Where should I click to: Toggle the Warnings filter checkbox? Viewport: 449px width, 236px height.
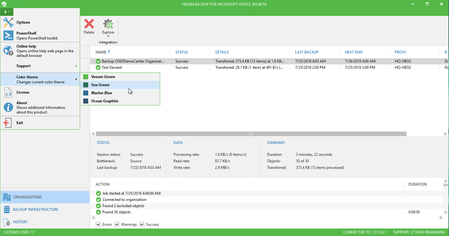(117, 224)
